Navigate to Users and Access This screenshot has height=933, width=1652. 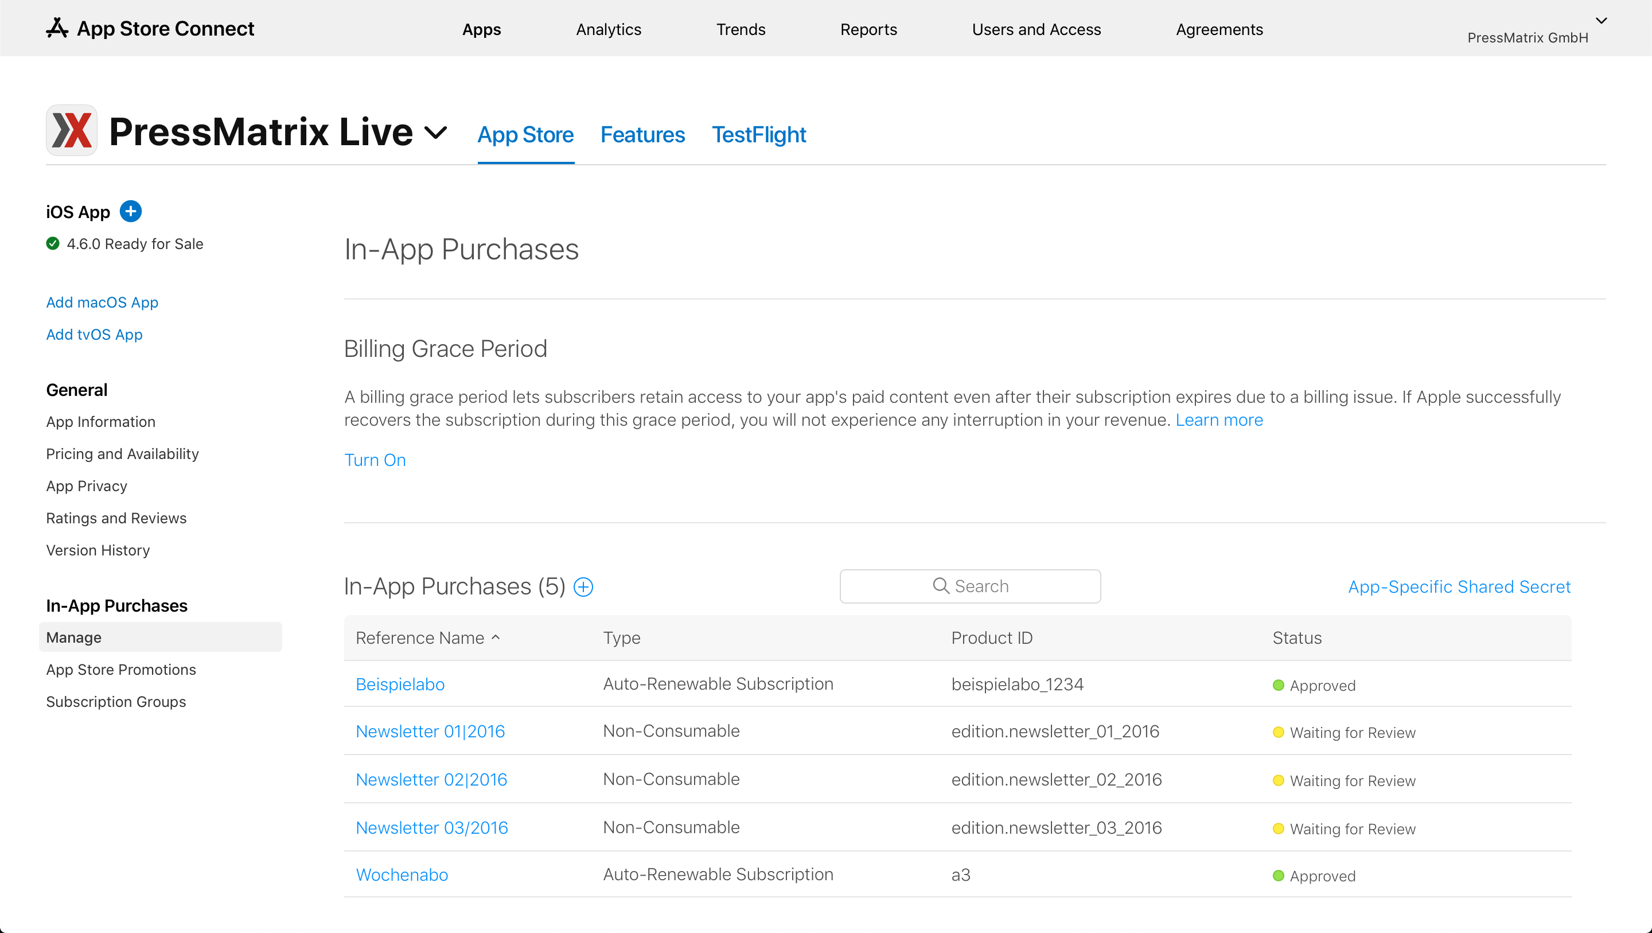pos(1037,29)
